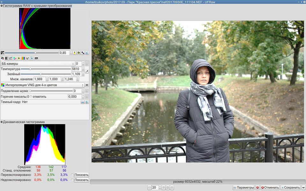Open the 'ББ камеры' white balance dropdown
Screen dimensions: 306x191
(38, 64)
